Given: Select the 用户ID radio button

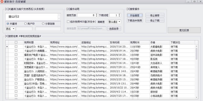Looking at the screenshot, I should [x=25, y=24].
